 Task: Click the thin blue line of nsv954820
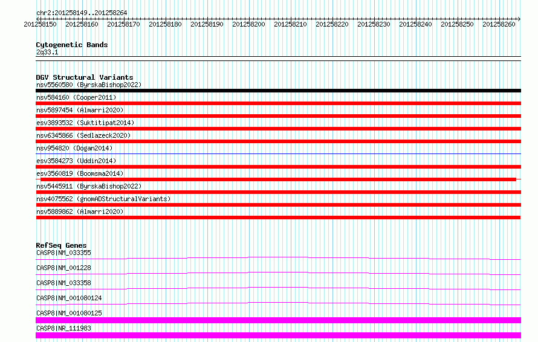[278, 153]
